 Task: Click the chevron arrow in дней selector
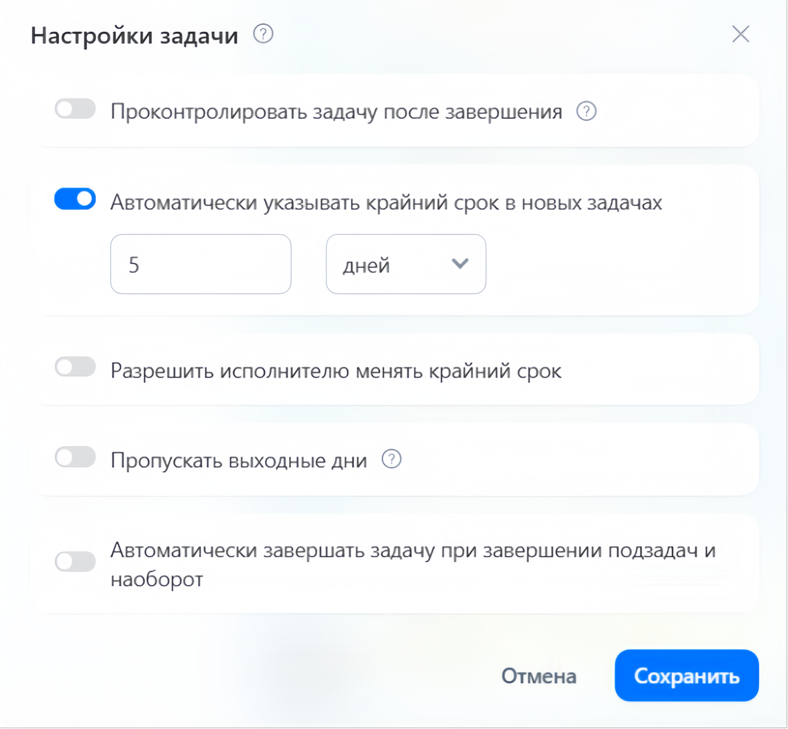click(x=460, y=263)
